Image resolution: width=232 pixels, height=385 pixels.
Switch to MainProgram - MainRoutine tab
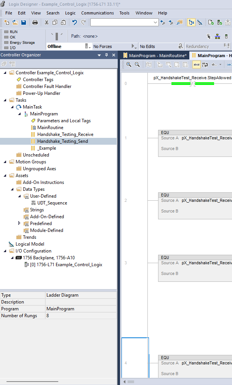point(155,56)
